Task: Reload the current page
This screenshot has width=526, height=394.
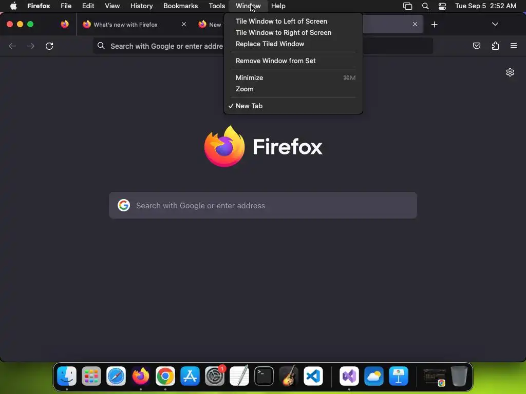Action: (49, 46)
